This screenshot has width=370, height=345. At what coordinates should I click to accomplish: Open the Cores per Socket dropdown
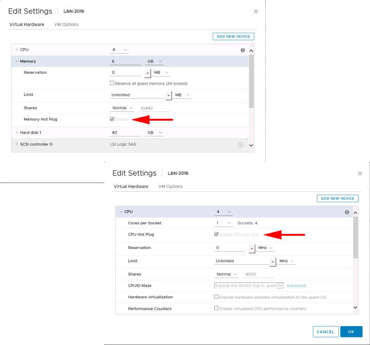(229, 223)
